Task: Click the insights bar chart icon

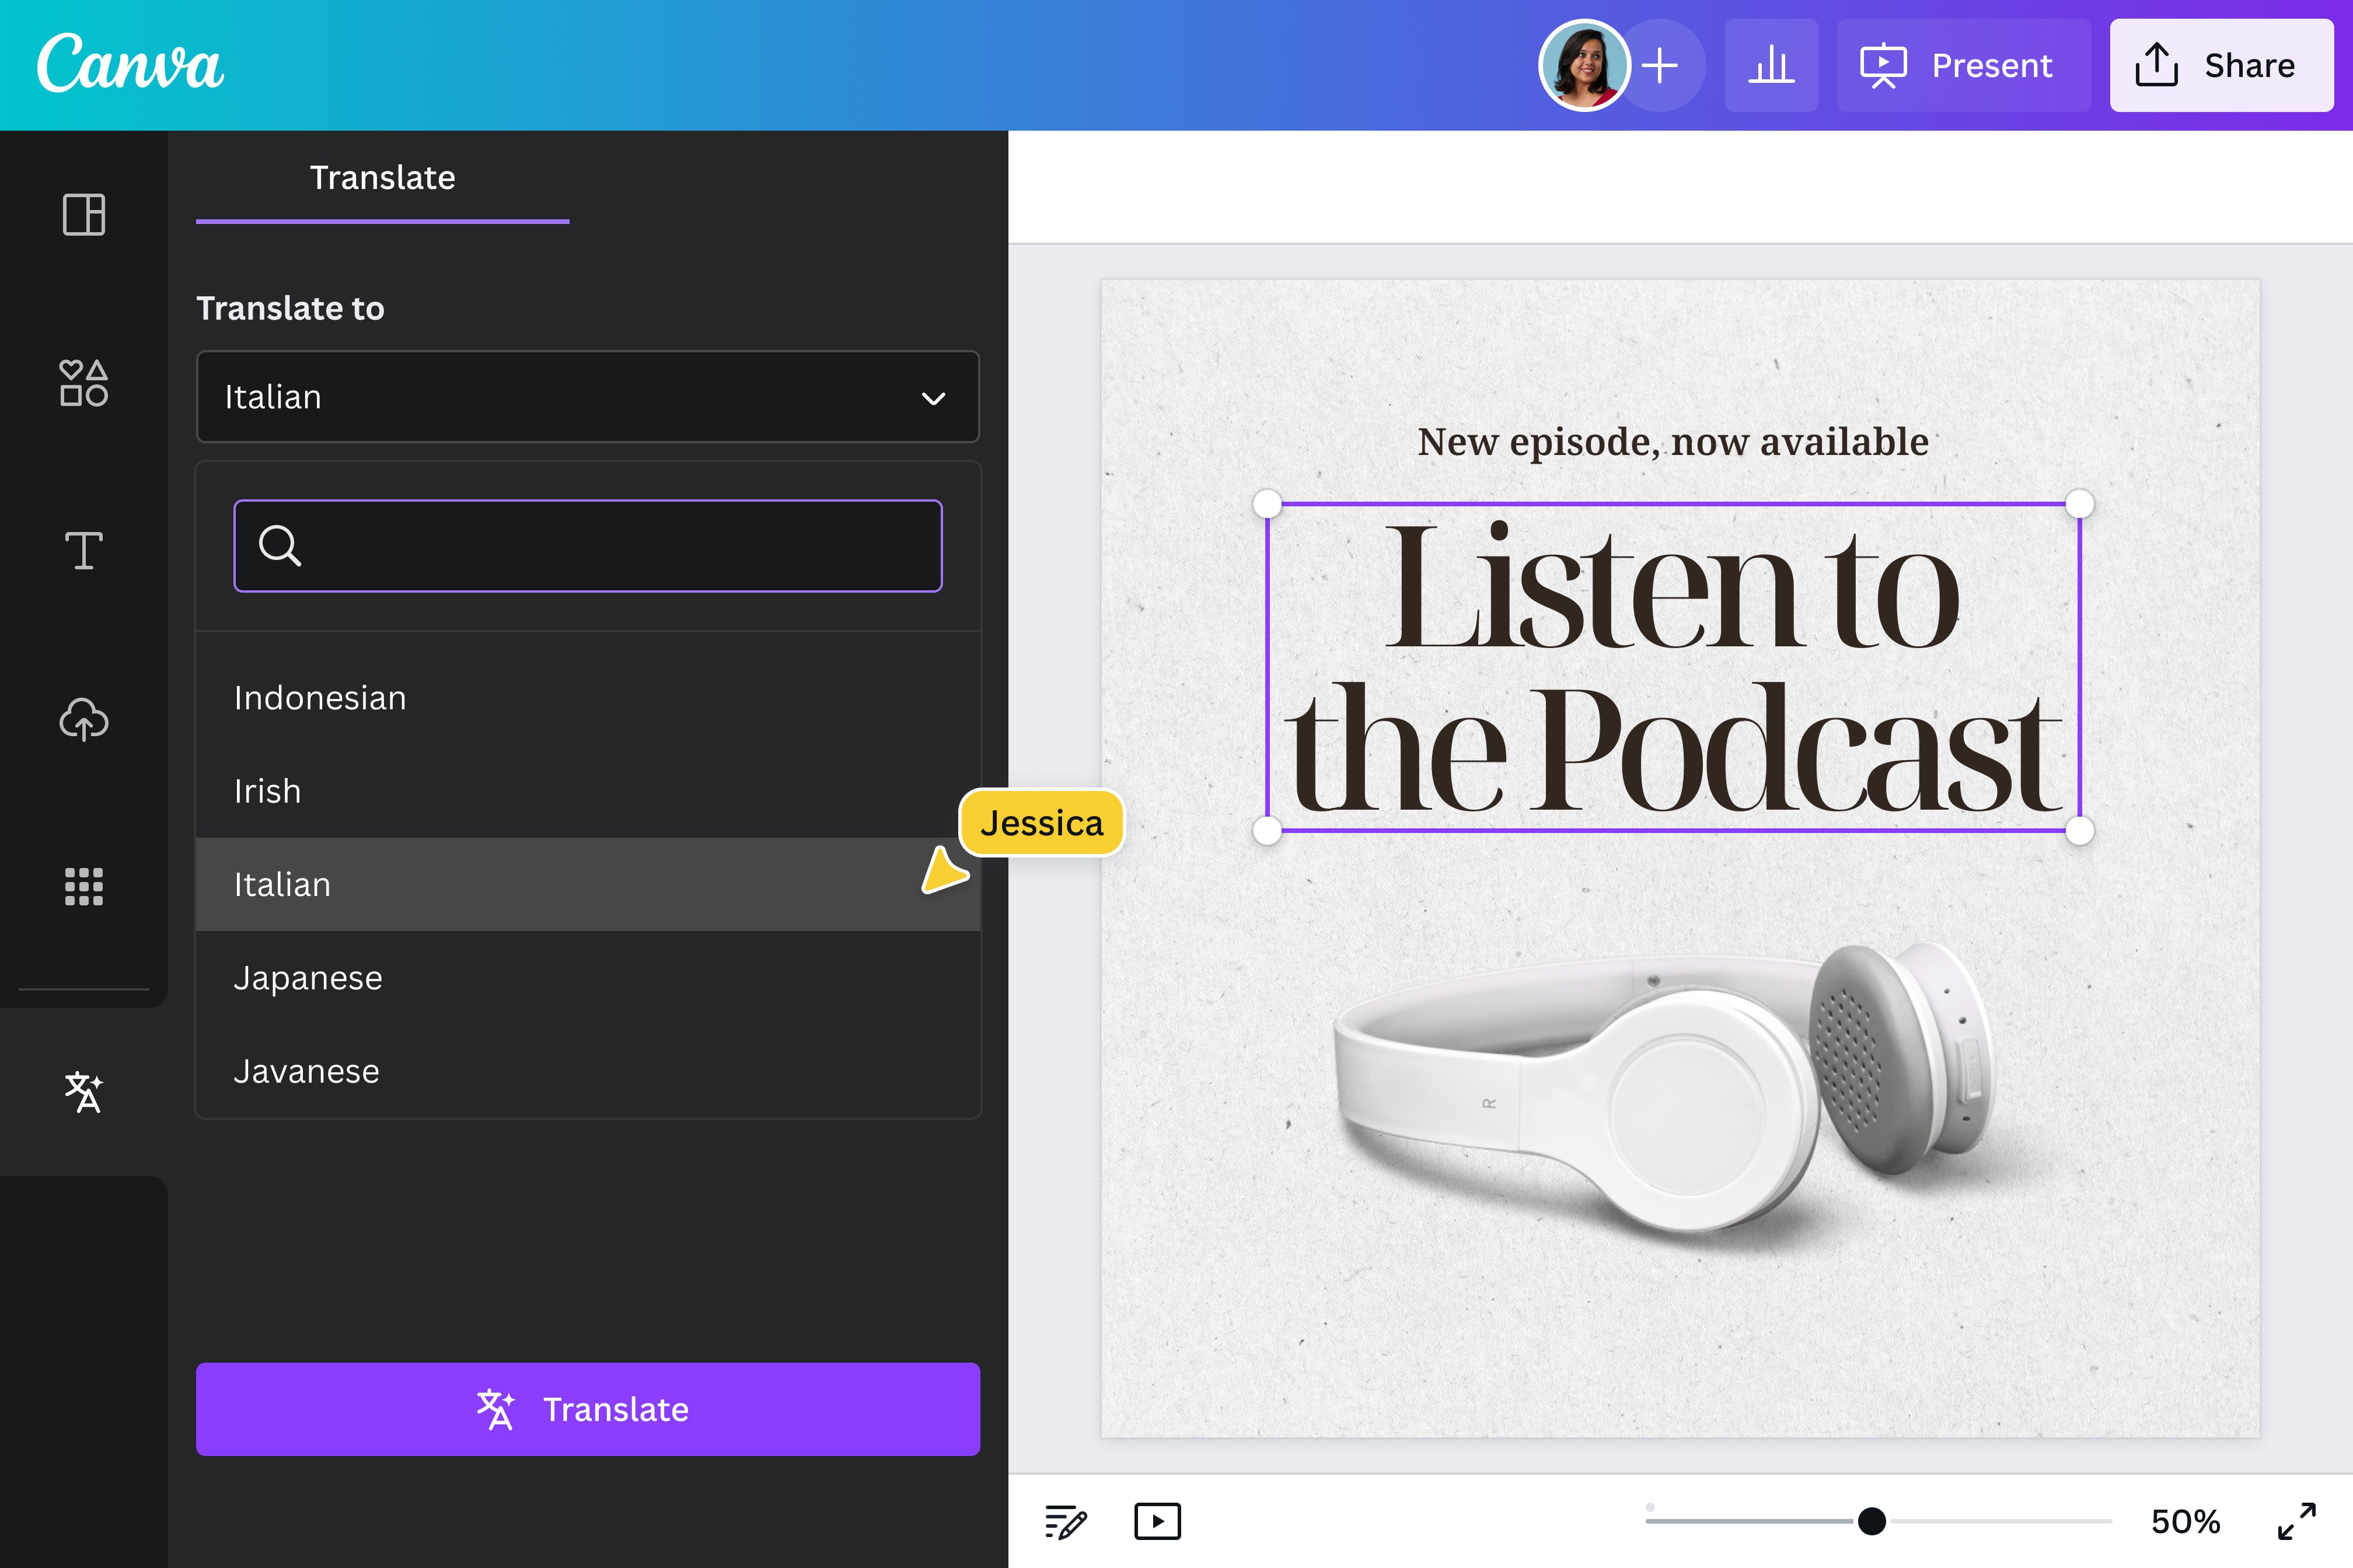Action: pyautogui.click(x=1771, y=65)
